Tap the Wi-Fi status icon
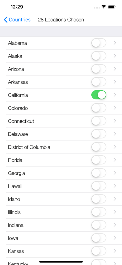The height and width of the screenshot is (265, 122). pos(104,7)
